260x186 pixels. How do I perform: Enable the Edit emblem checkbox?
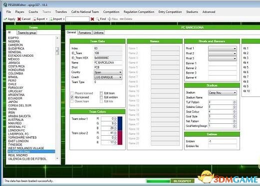point(101,97)
